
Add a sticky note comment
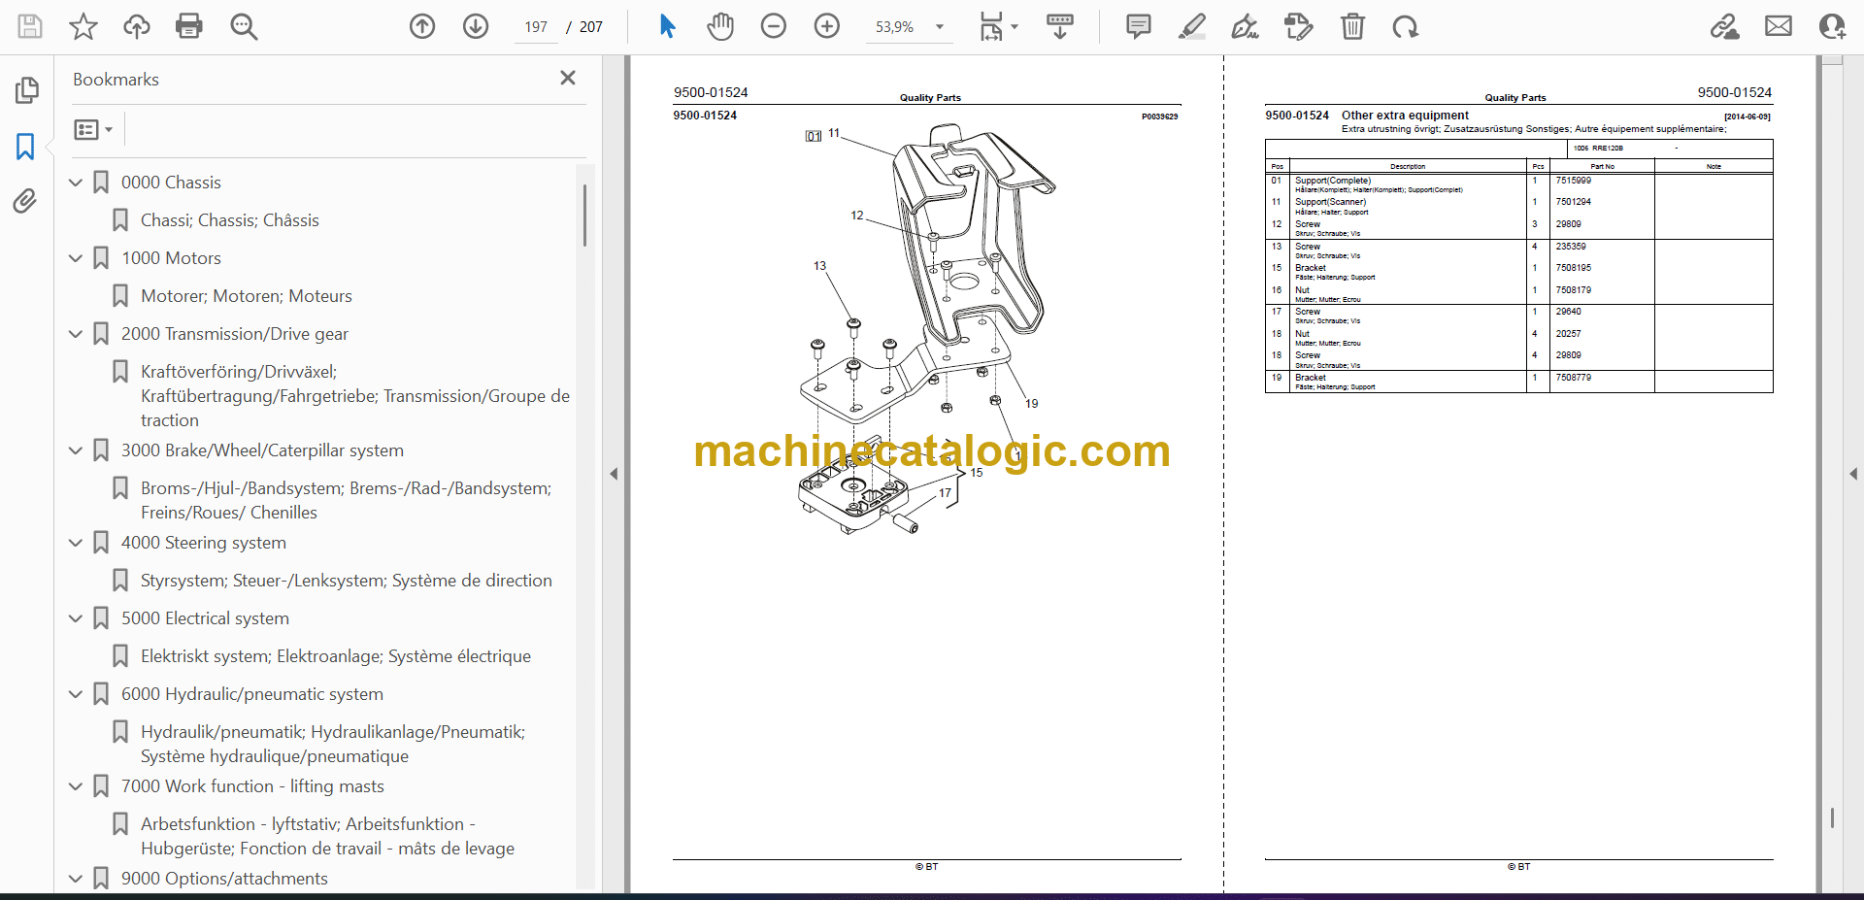click(x=1139, y=26)
